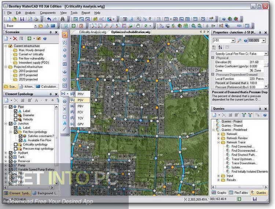Select the arrow Select tool in layout toolbar
275x209 pixels.
[65, 34]
